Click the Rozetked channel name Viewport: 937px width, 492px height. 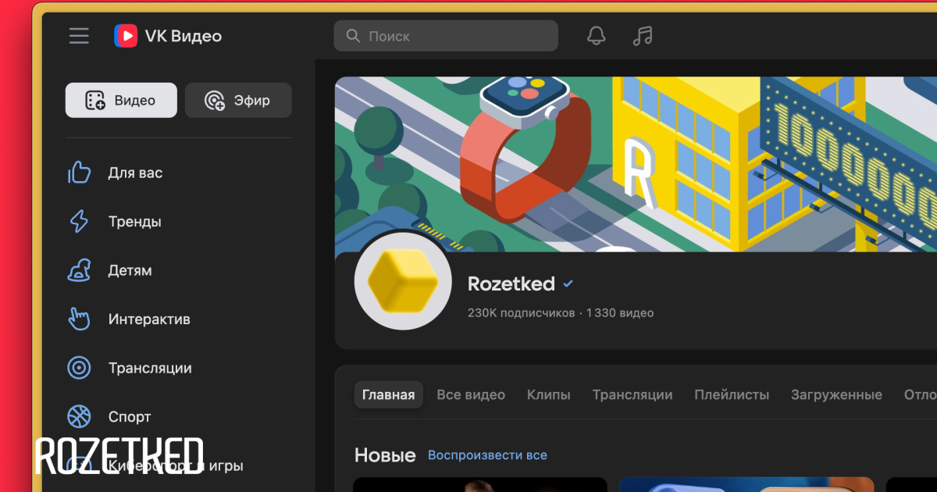(511, 284)
